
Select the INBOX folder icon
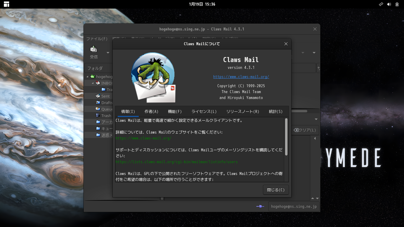98,83
